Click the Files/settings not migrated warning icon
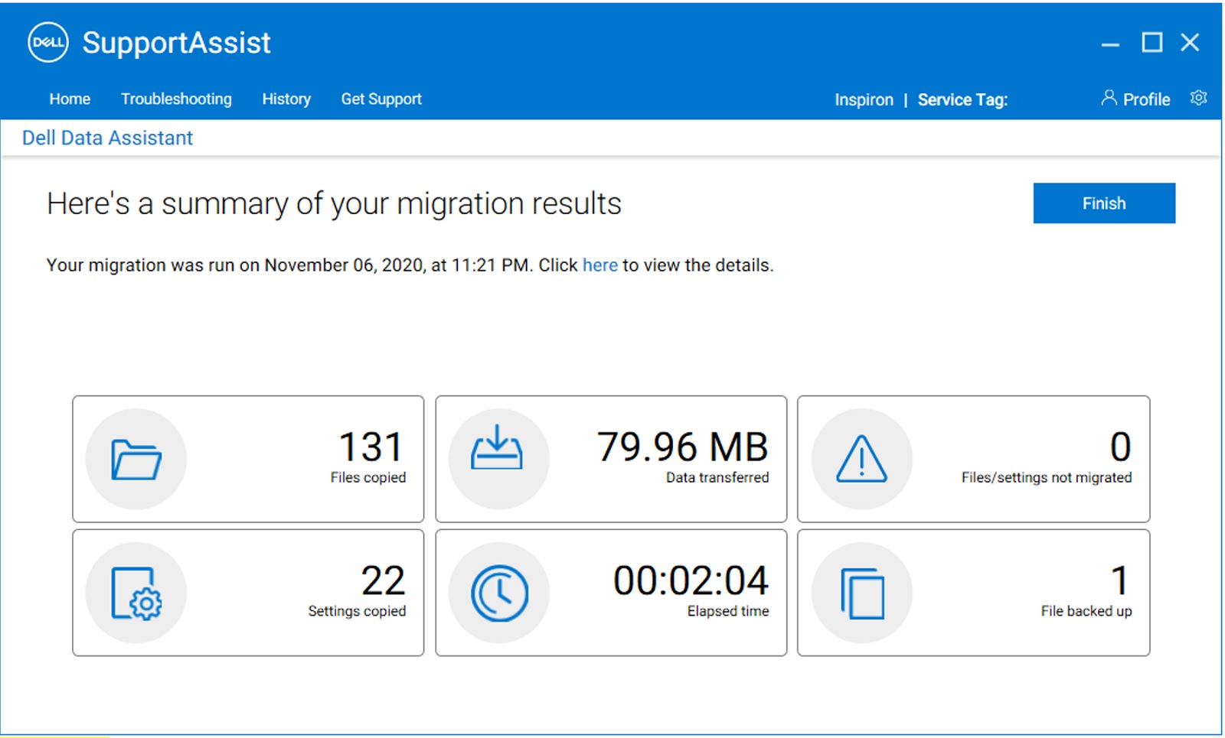The height and width of the screenshot is (738, 1225). pos(862,458)
